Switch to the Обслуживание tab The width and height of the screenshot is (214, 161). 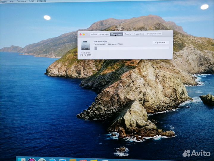tap(154, 34)
